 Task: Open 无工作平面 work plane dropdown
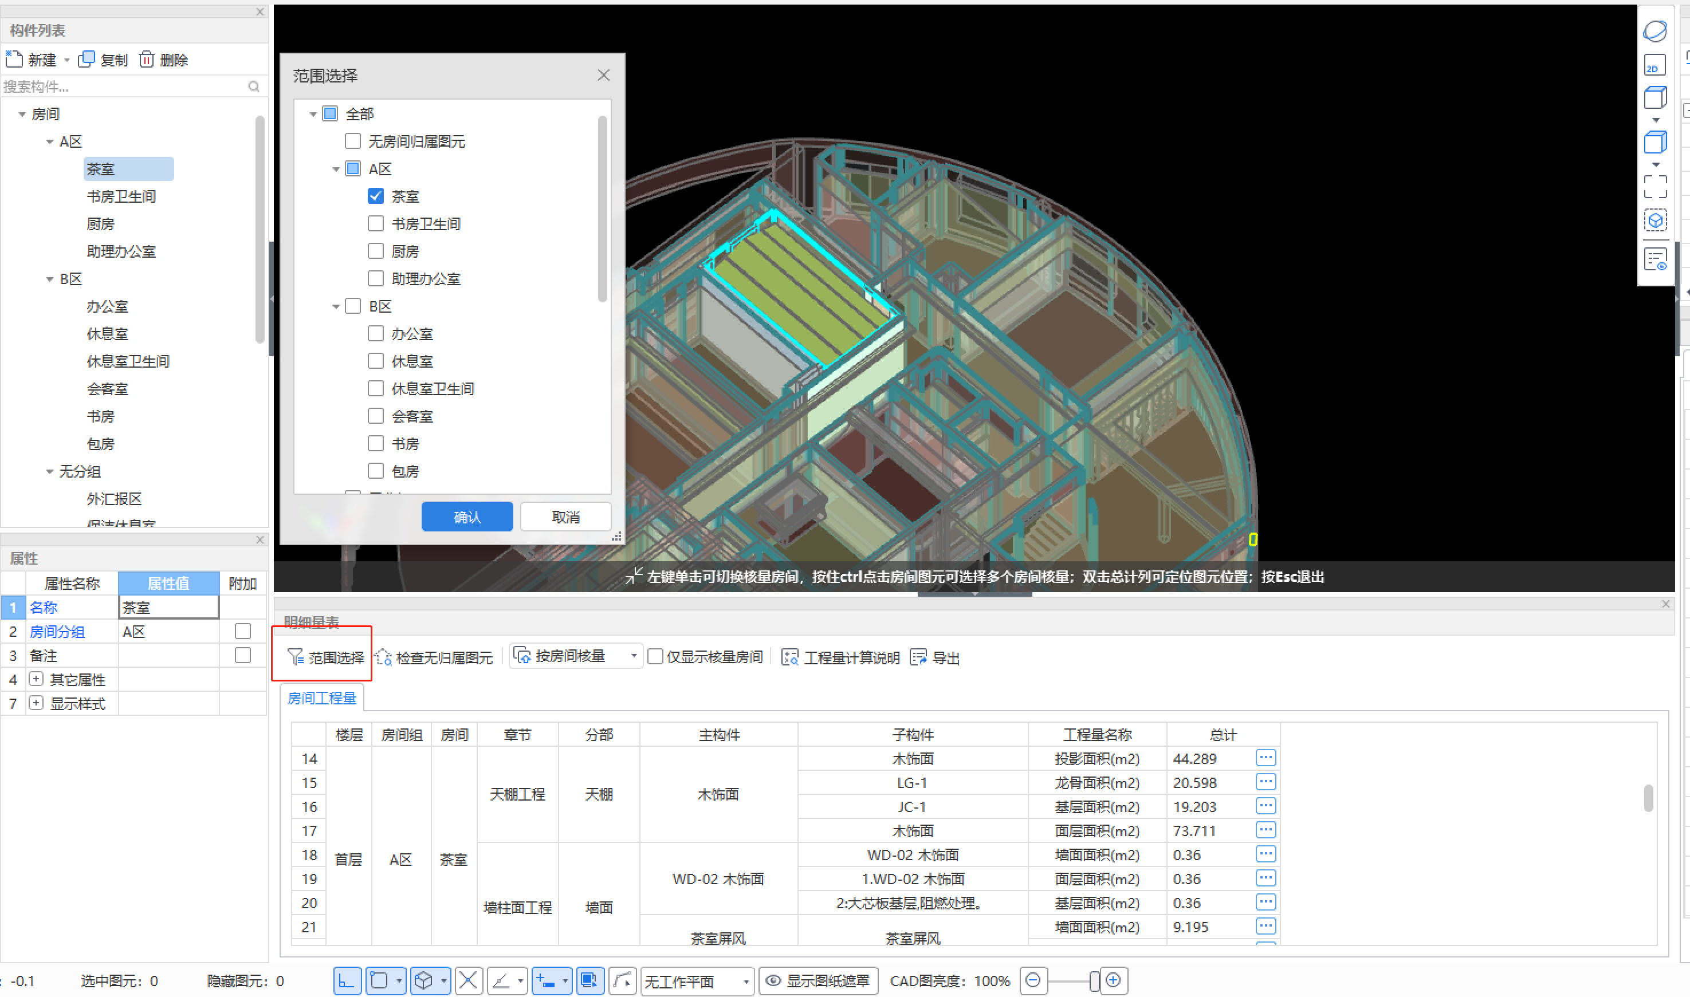point(698,981)
